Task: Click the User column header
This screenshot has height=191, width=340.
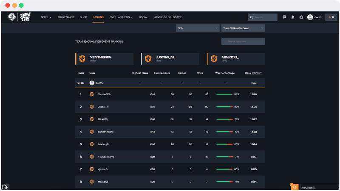Action: [92, 73]
